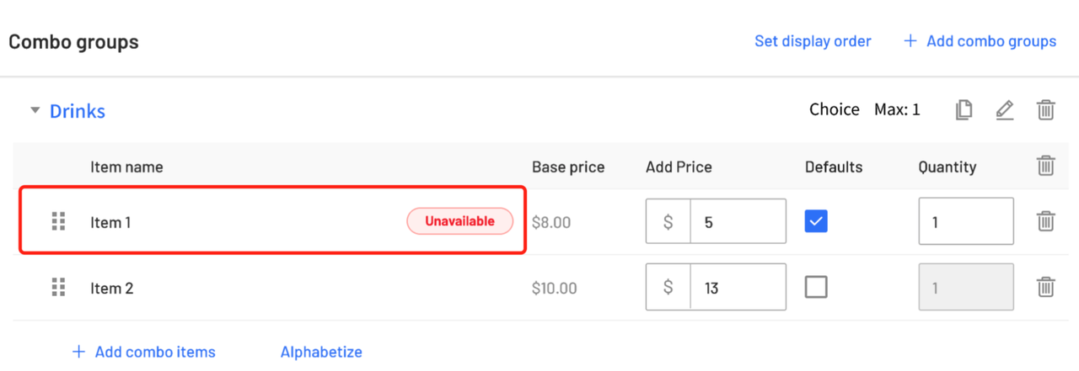Click Add combo items

(x=143, y=352)
